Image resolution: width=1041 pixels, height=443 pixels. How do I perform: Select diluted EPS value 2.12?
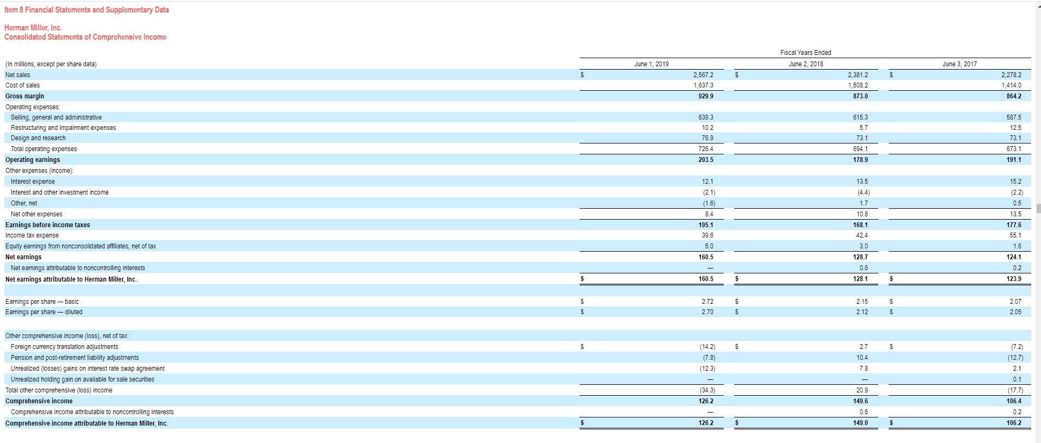(x=862, y=312)
